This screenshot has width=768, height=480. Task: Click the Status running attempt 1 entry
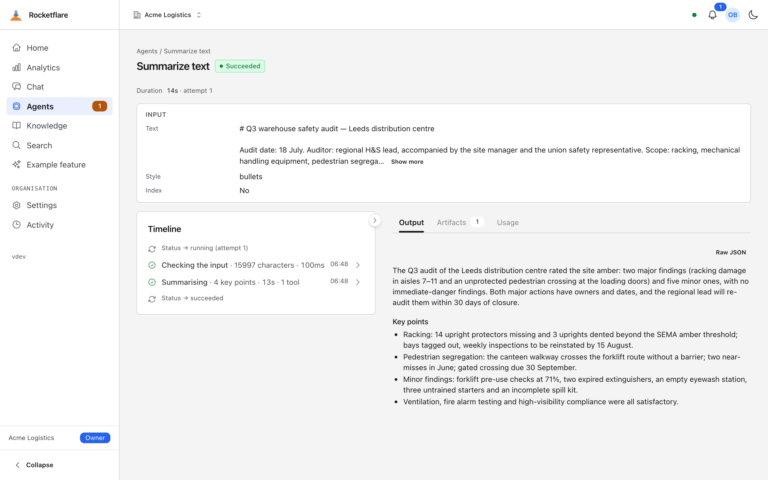(x=205, y=248)
